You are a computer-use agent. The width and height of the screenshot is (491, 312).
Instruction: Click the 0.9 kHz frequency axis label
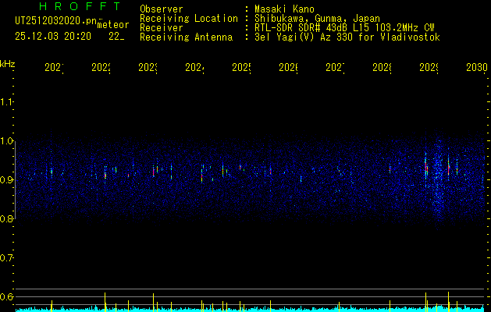[x=6, y=179]
